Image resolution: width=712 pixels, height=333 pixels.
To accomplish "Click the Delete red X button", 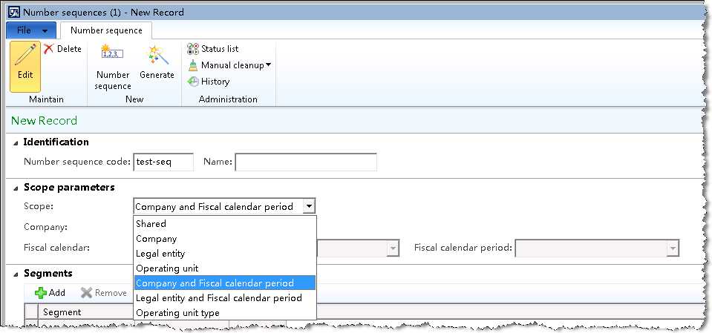I will (62, 49).
